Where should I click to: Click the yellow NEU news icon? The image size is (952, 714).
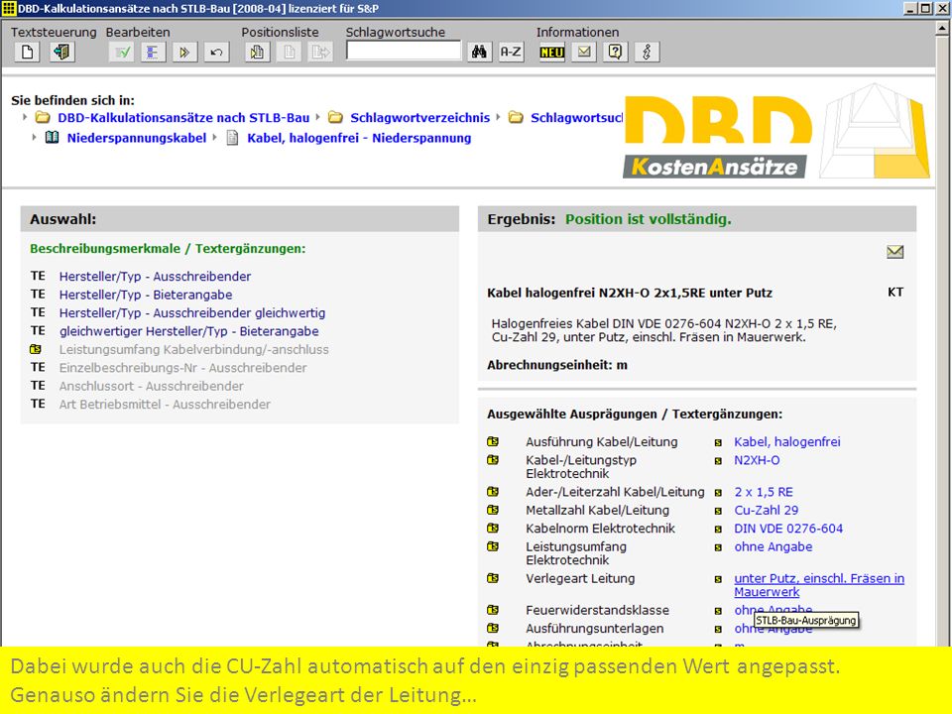(x=552, y=53)
